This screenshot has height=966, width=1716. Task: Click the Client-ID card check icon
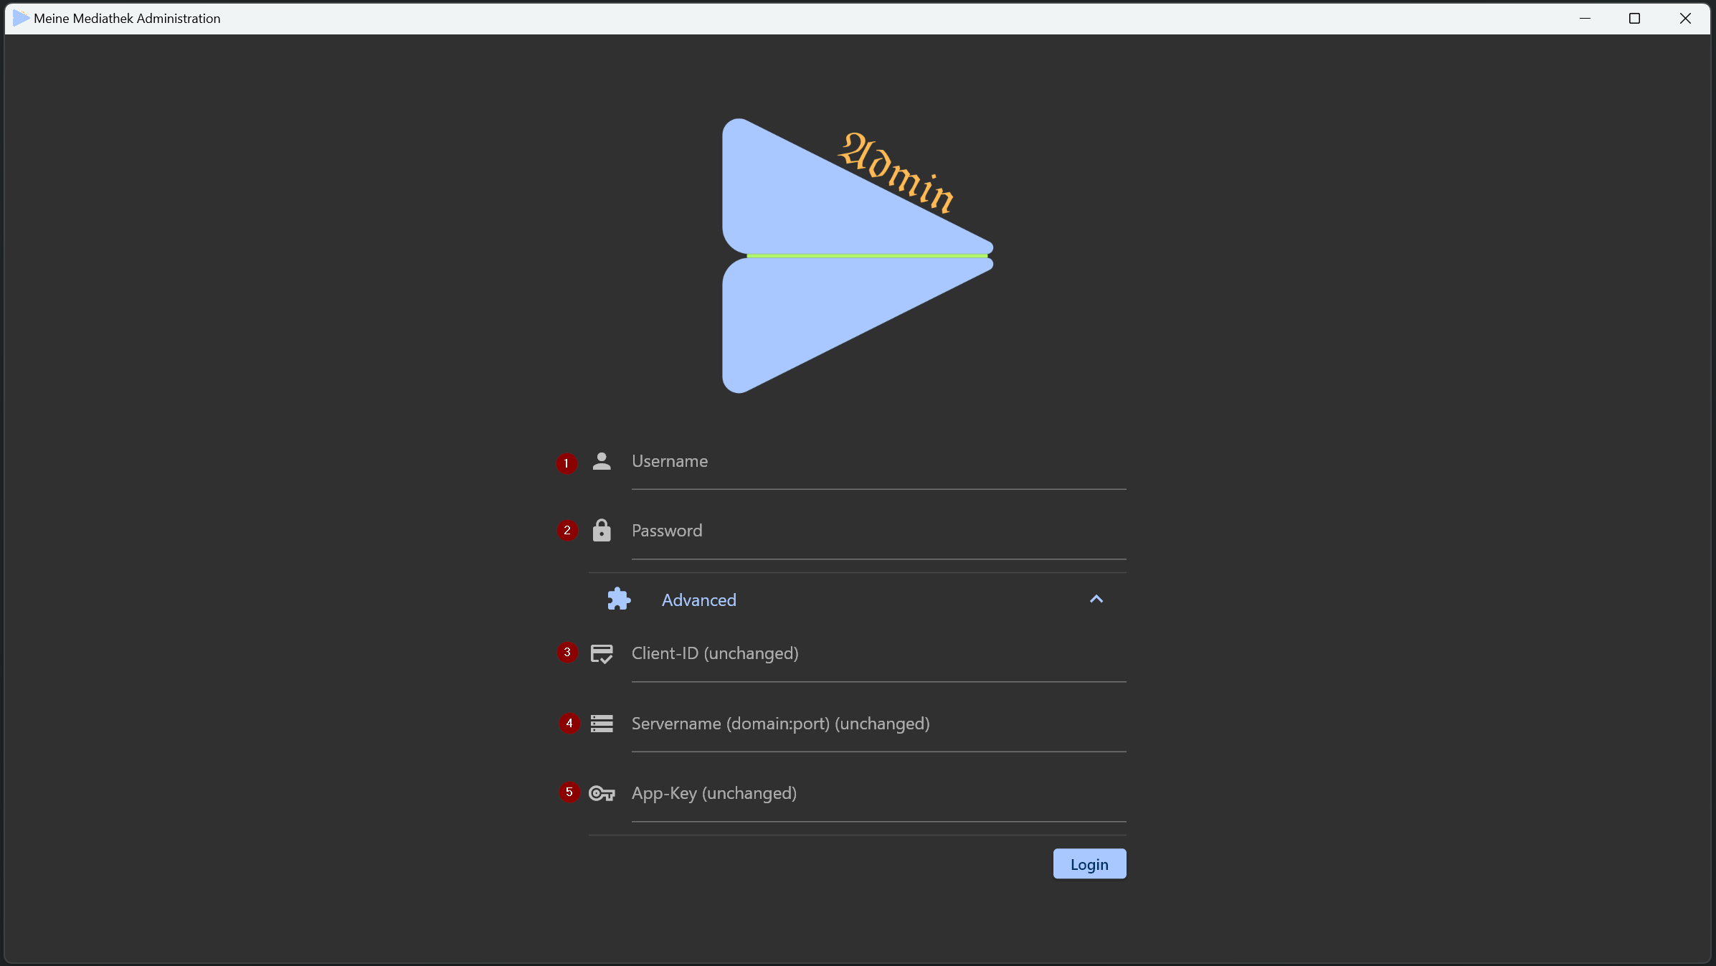(602, 654)
